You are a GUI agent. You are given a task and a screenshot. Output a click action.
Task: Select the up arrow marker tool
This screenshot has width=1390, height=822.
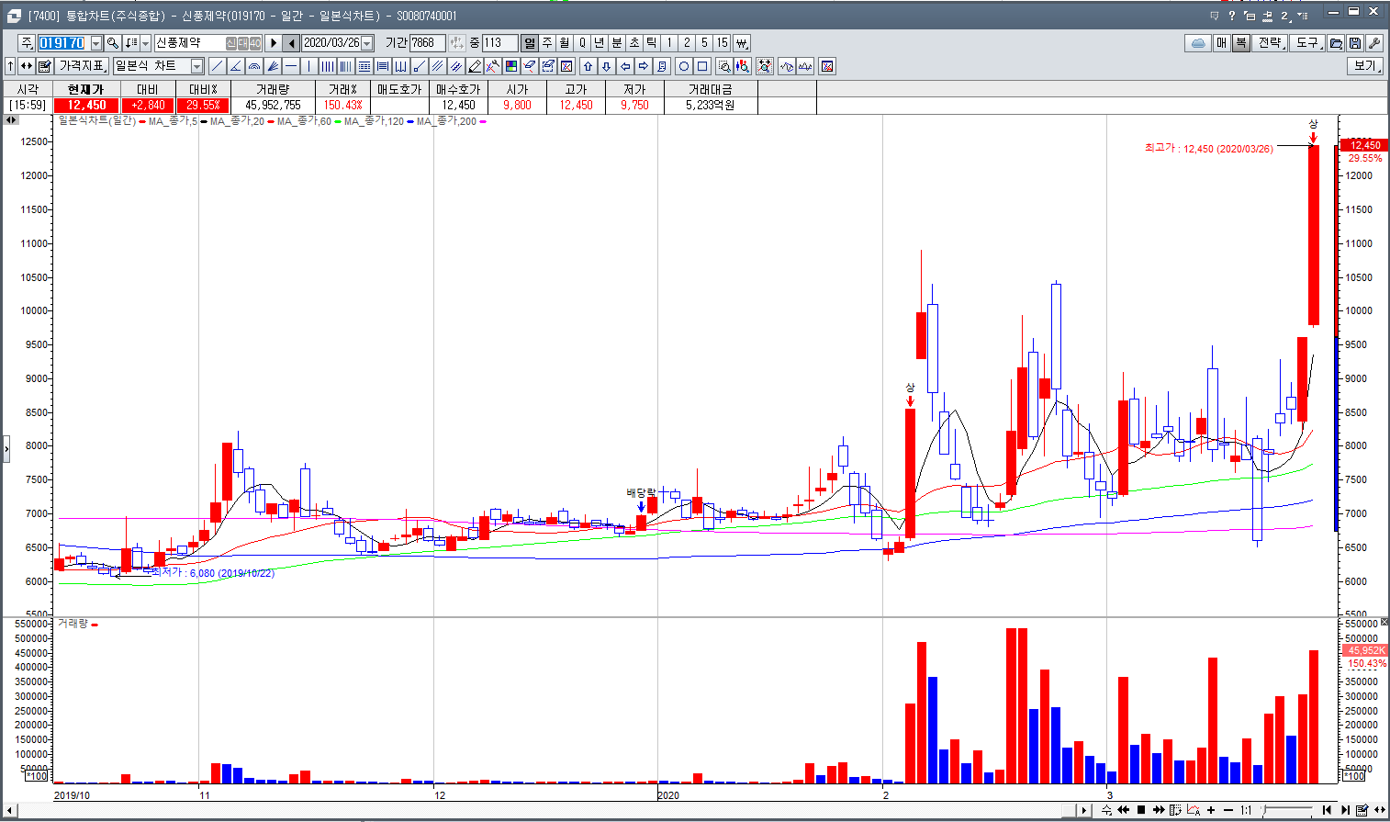pyautogui.click(x=588, y=66)
